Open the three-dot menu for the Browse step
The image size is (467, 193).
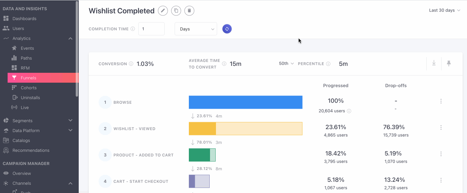(x=441, y=101)
